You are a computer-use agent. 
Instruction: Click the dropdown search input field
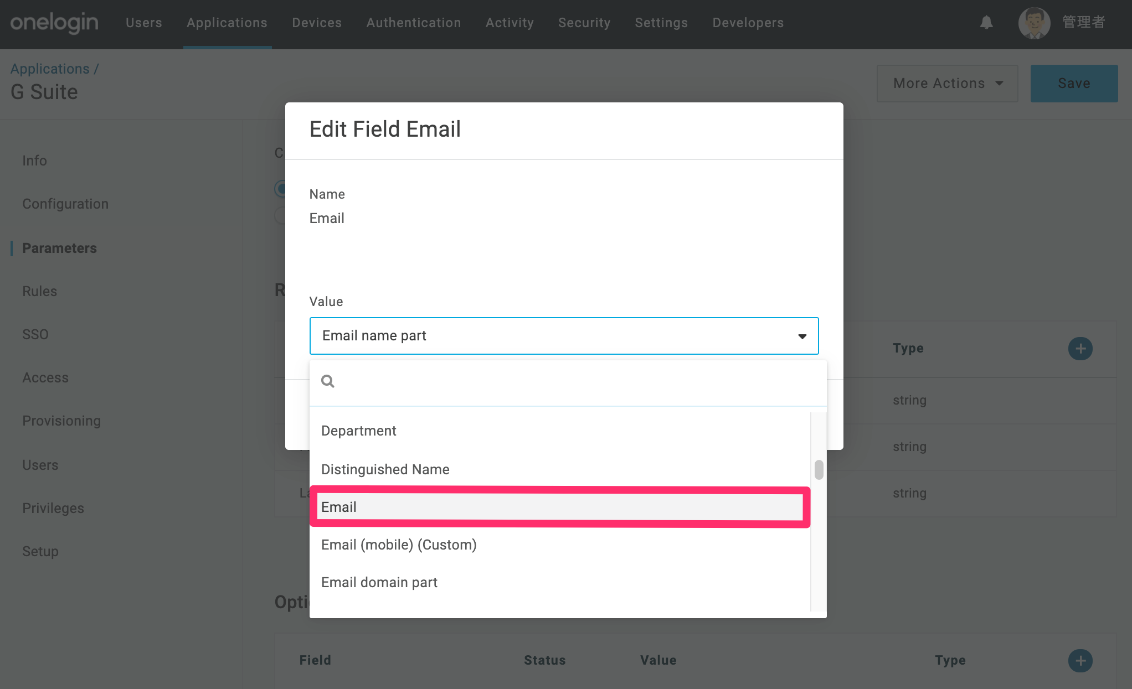point(568,381)
